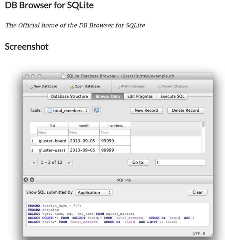Viewport: 225px width, 240px height.
Task: Click the Filter field under the list column
Action: pyautogui.click(x=53, y=132)
